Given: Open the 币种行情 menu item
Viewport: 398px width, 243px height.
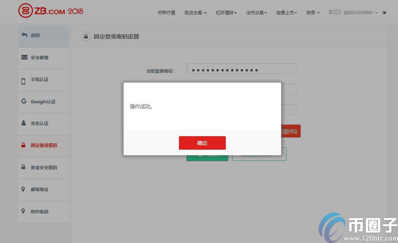Looking at the screenshot, I should coord(166,13).
